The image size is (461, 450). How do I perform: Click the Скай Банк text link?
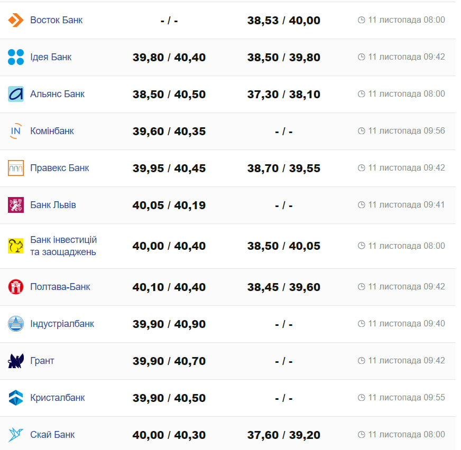click(52, 435)
